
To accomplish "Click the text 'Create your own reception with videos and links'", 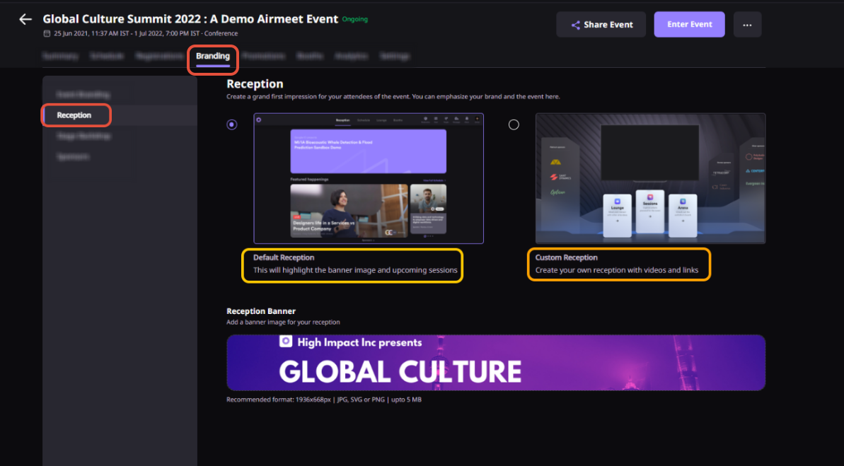I will point(616,270).
